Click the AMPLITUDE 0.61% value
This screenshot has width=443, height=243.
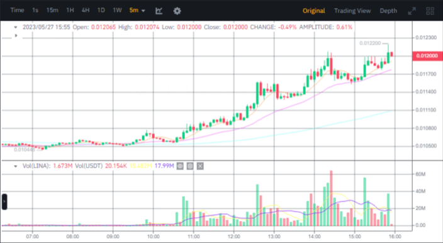click(x=344, y=27)
